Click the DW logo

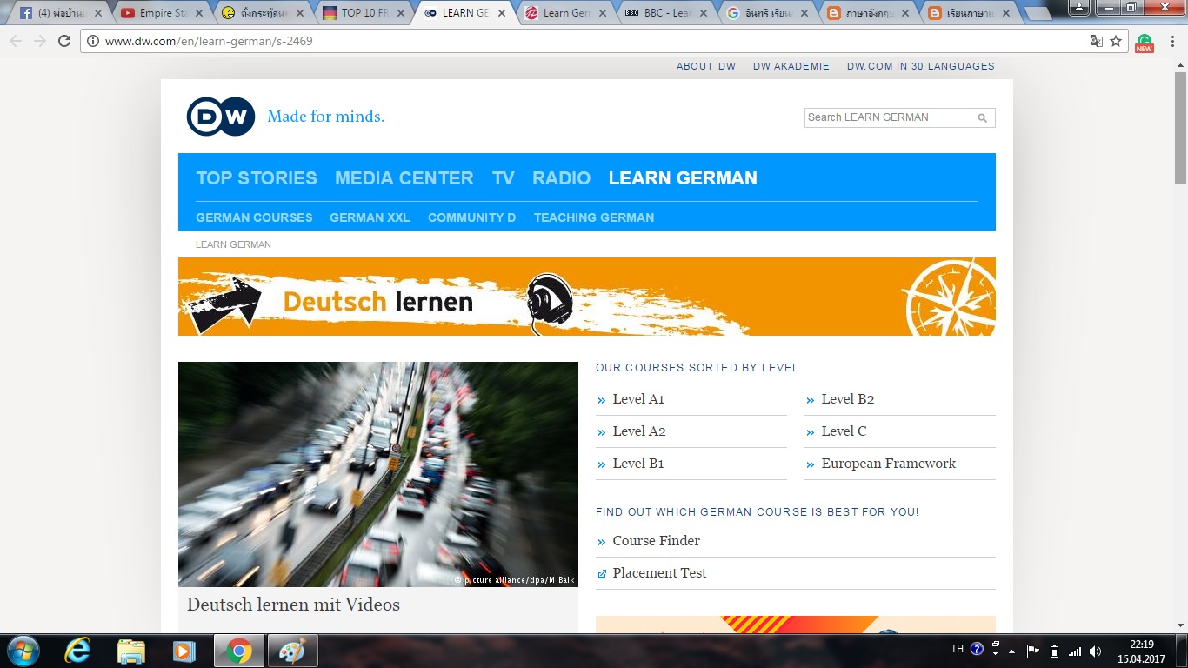tap(221, 117)
